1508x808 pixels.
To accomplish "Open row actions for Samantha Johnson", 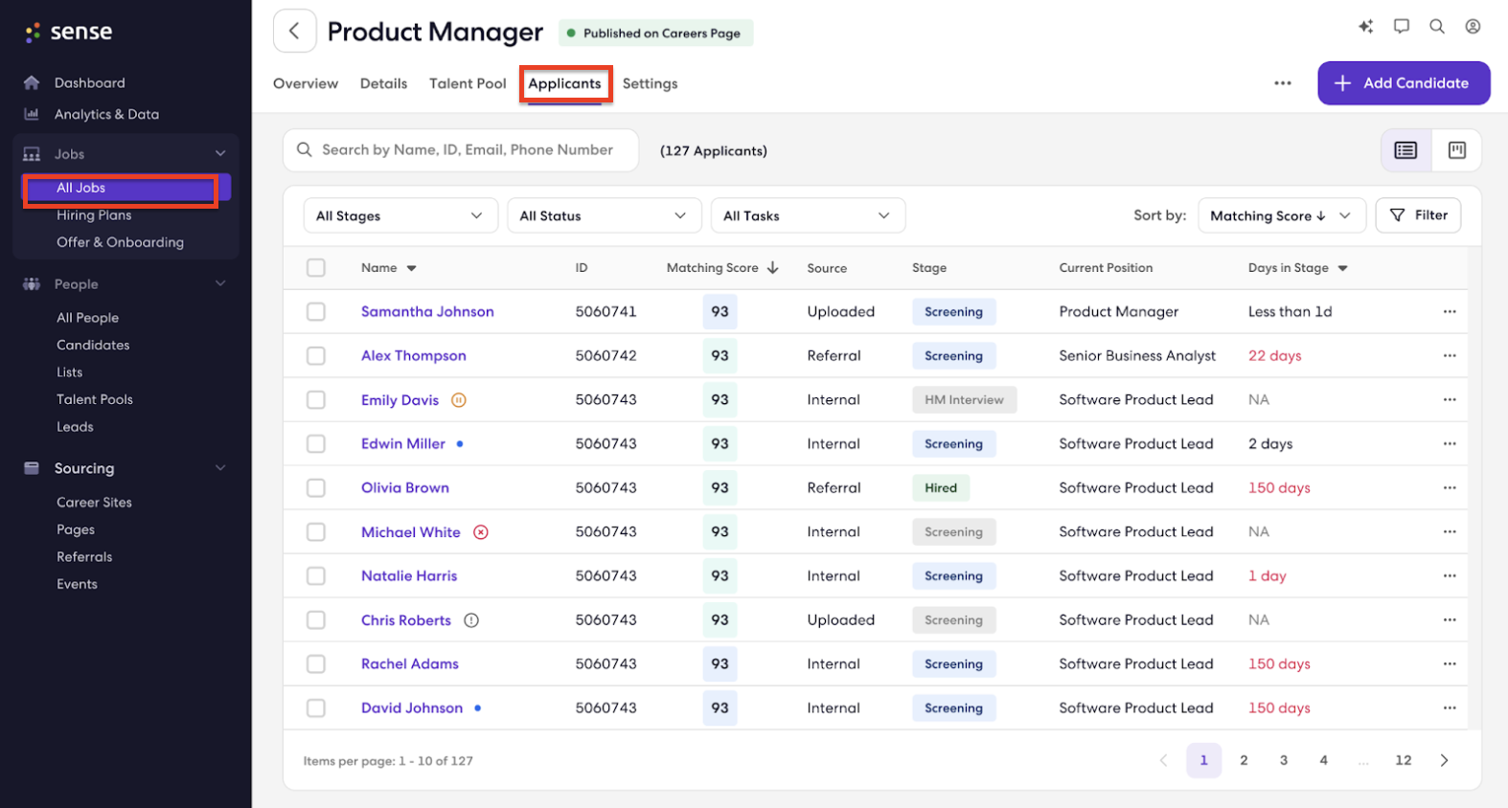I will point(1449,312).
